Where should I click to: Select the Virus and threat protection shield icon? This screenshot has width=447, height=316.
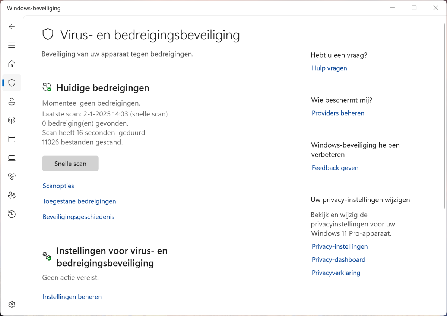(12, 83)
